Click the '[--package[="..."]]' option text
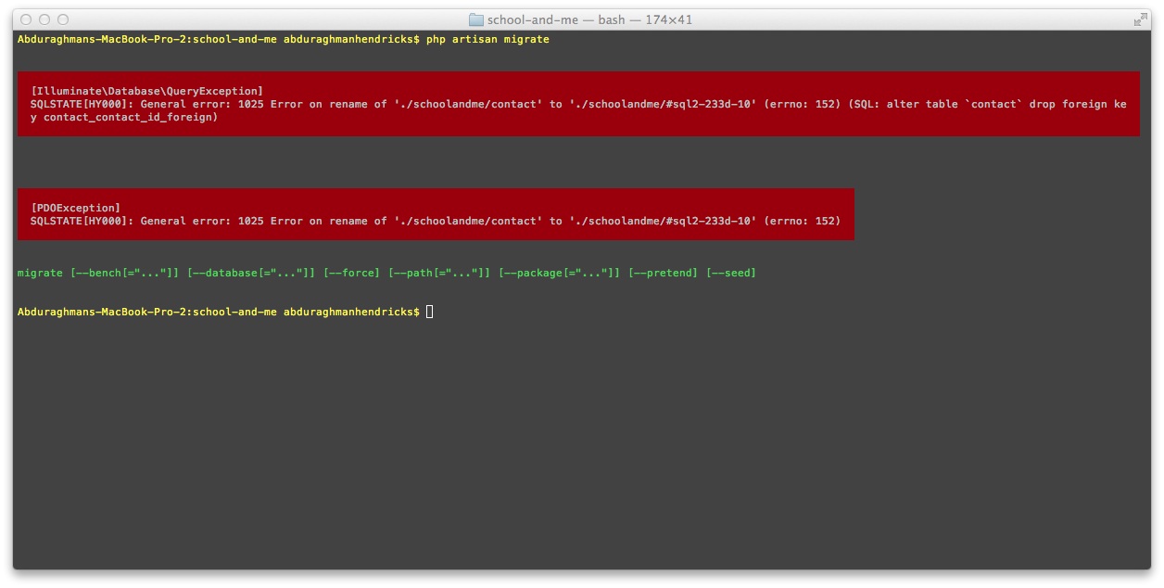This screenshot has width=1164, height=588. pyautogui.click(x=560, y=273)
